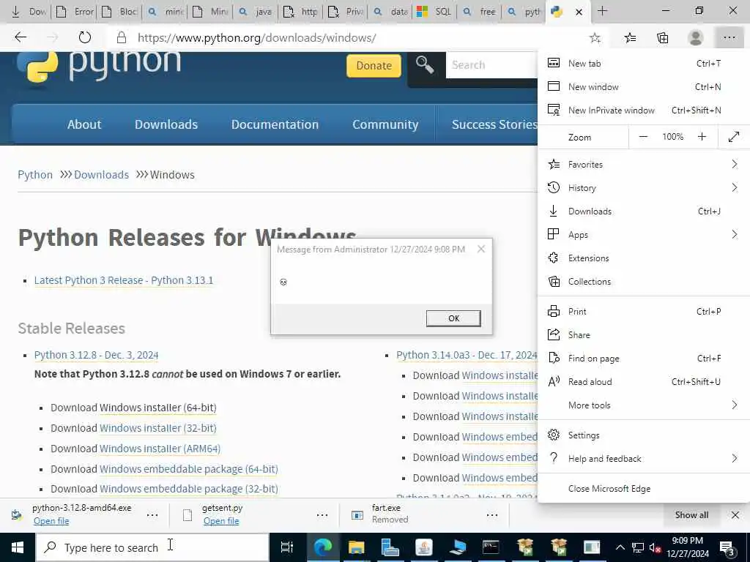Click the python.org Search field
Image resolution: width=750 pixels, height=562 pixels.
point(491,65)
